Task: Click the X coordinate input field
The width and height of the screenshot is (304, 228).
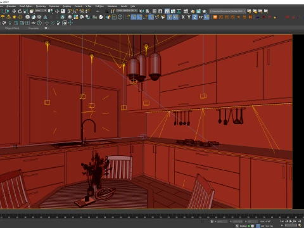Action: pyautogui.click(x=222, y=222)
